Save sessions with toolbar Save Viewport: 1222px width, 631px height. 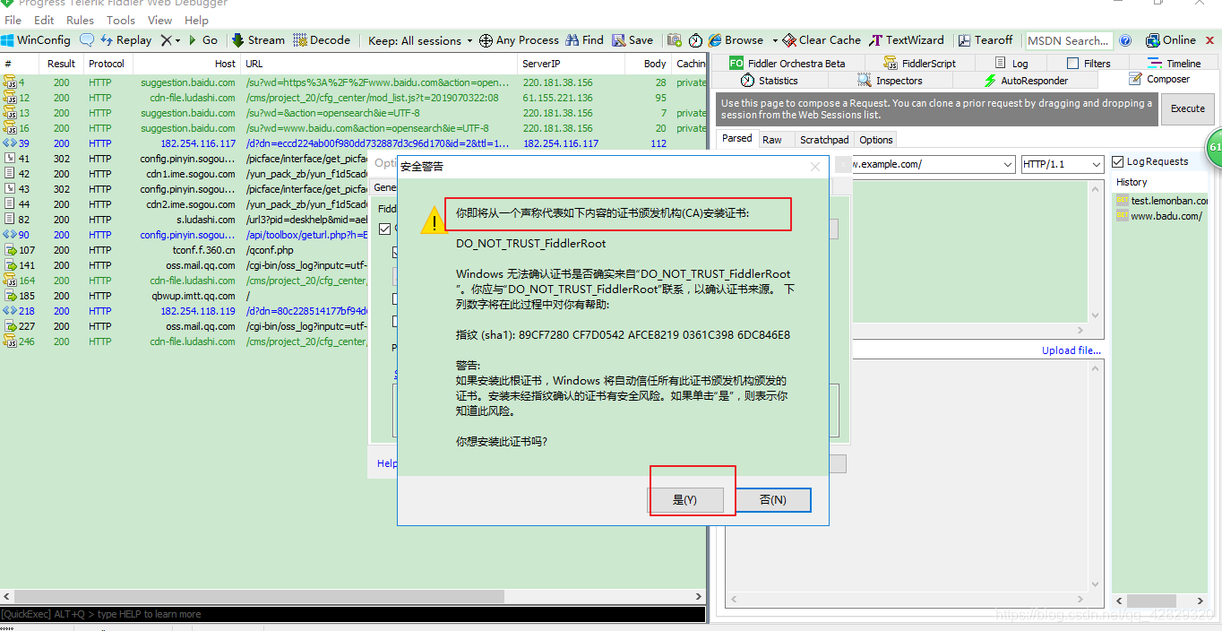point(633,40)
